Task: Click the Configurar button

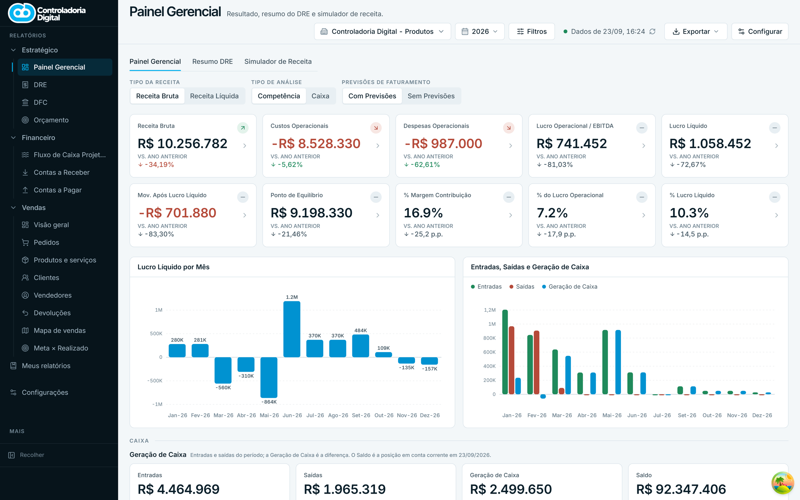Action: 760,31
